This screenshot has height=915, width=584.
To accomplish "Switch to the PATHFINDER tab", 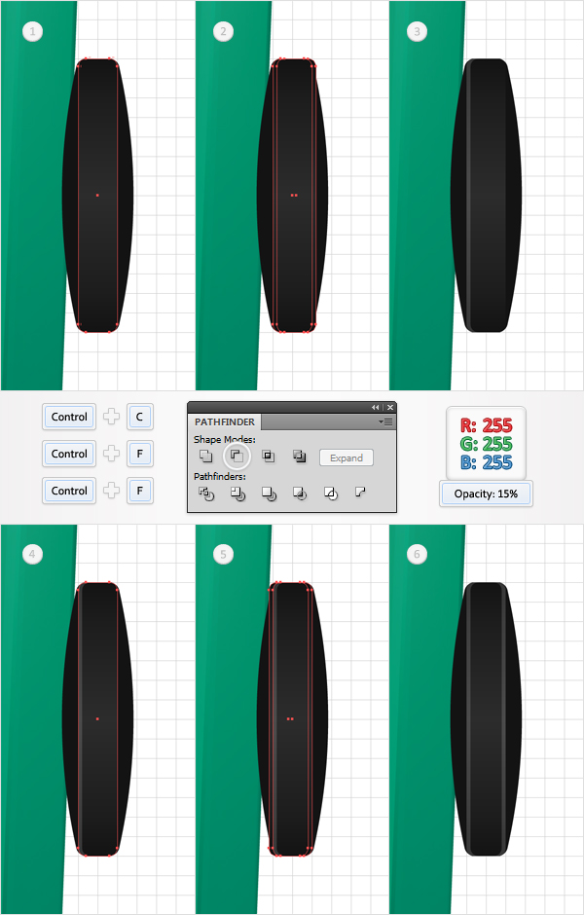I will point(225,421).
